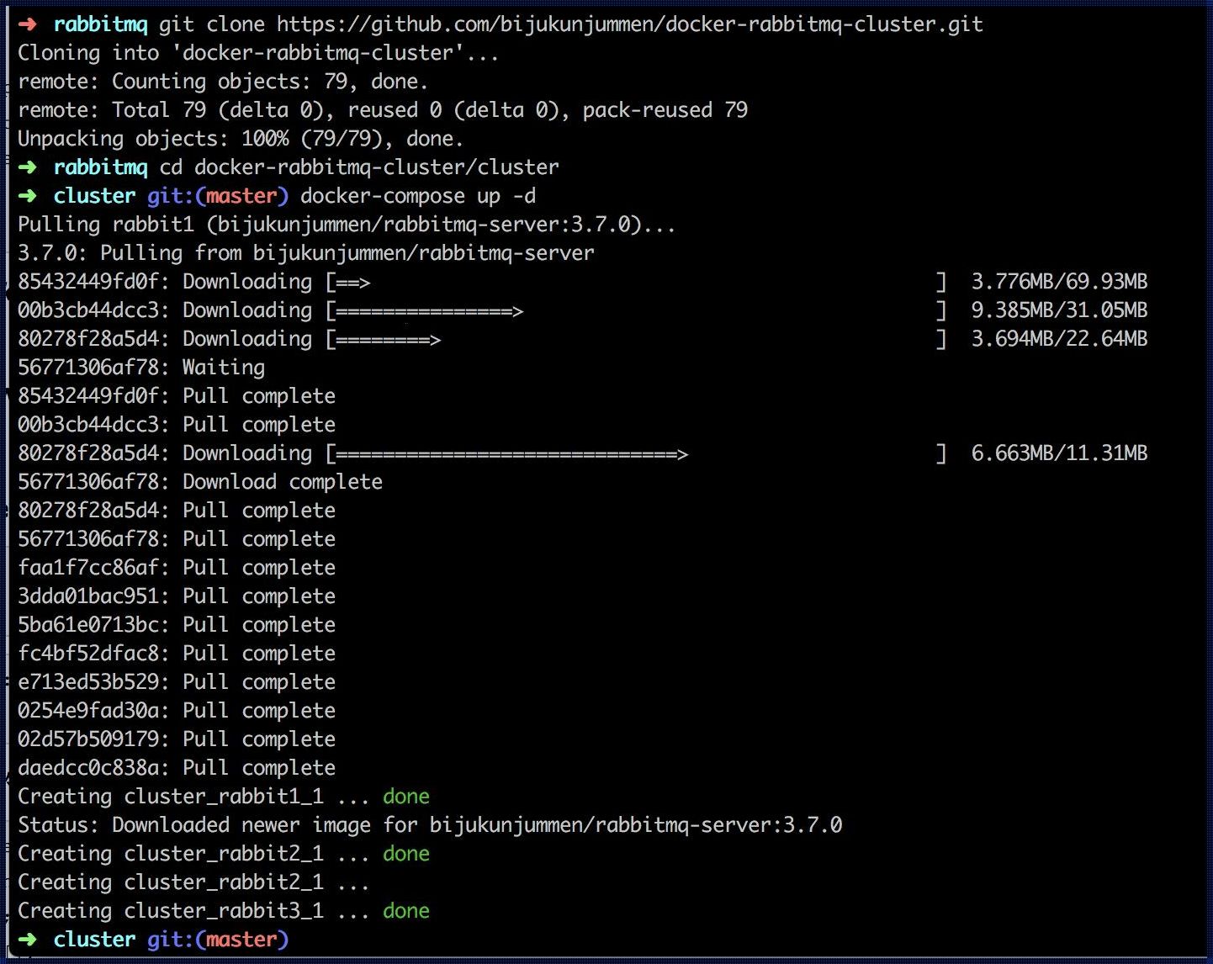
Task: Click the "56771306af78: Pull complete" line
Action: pos(177,539)
